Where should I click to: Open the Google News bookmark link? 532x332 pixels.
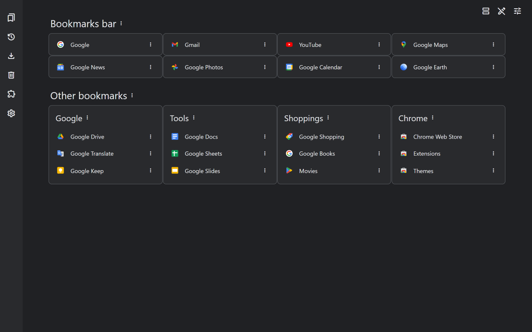(x=88, y=67)
